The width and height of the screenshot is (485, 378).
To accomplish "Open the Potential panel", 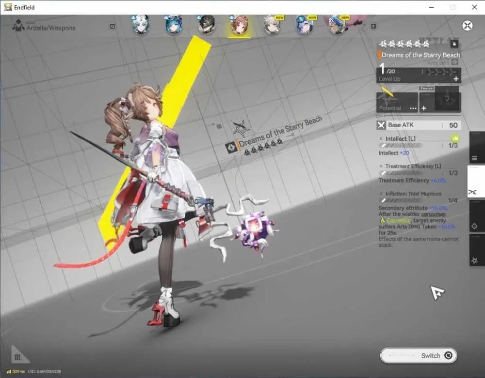I will tap(397, 102).
